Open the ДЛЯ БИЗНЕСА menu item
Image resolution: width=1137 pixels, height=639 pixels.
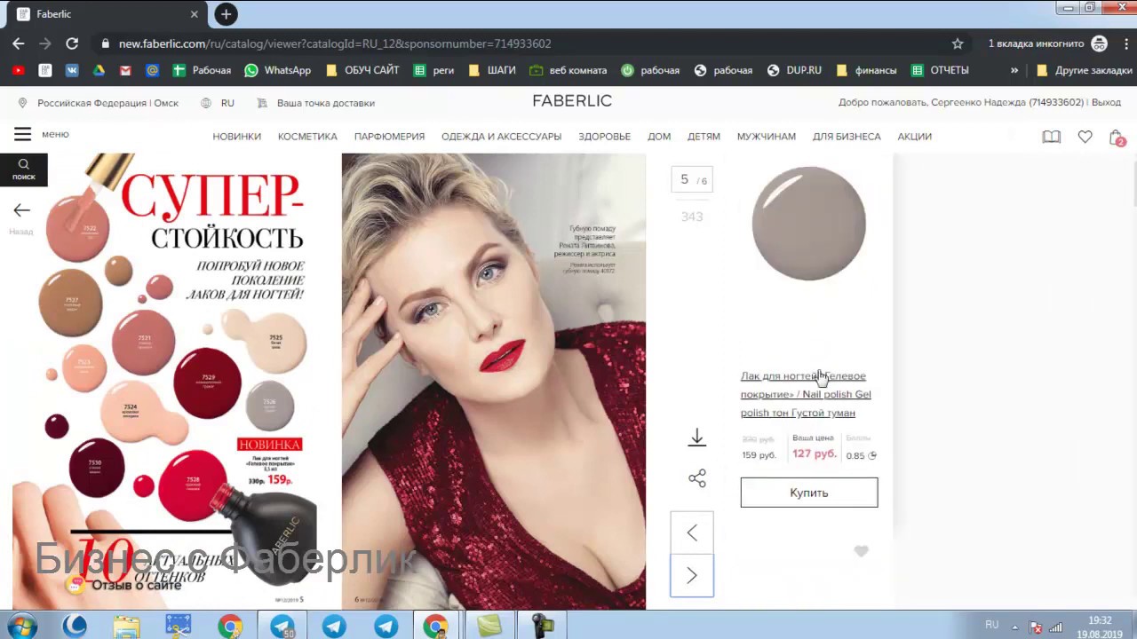(847, 137)
